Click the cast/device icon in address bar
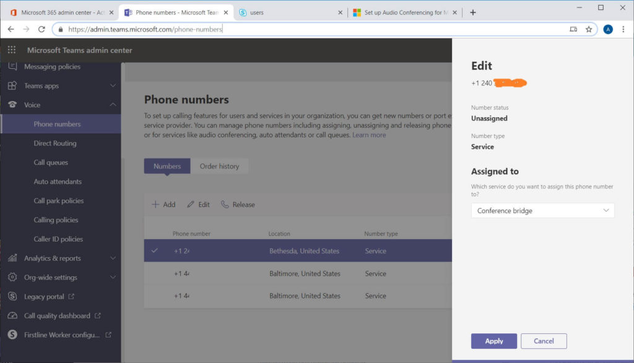This screenshot has height=363, width=634. point(573,29)
